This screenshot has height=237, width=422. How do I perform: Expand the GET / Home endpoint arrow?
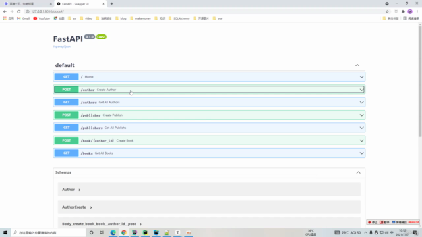[361, 77]
